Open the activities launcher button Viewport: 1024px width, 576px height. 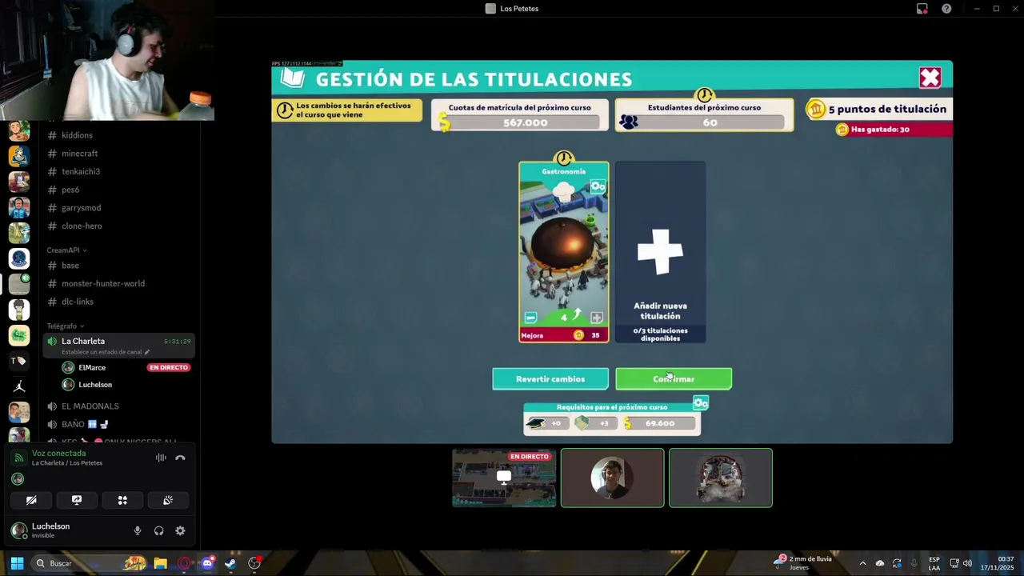tap(122, 500)
